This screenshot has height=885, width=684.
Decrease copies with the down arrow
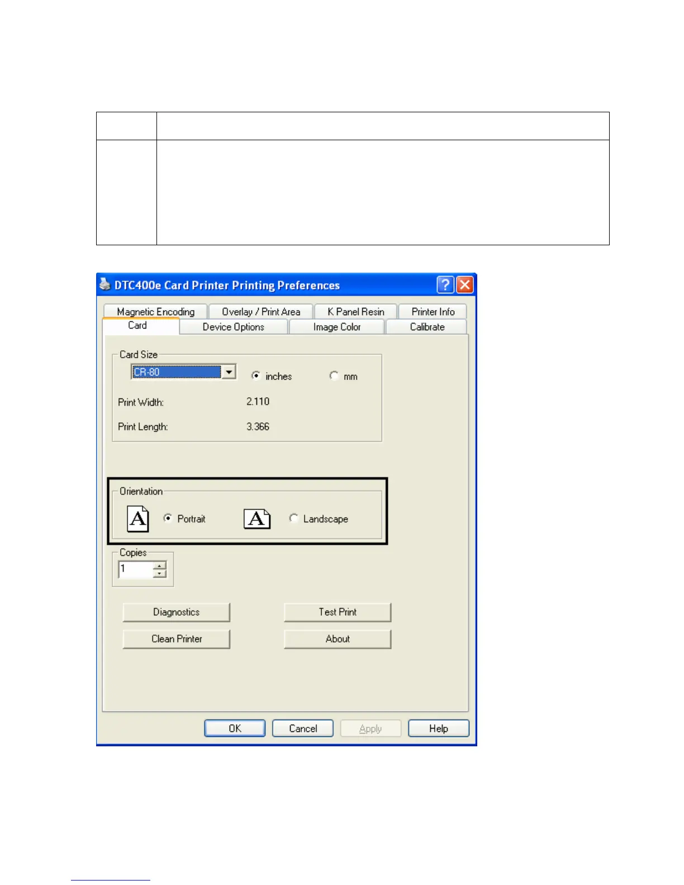pos(160,574)
